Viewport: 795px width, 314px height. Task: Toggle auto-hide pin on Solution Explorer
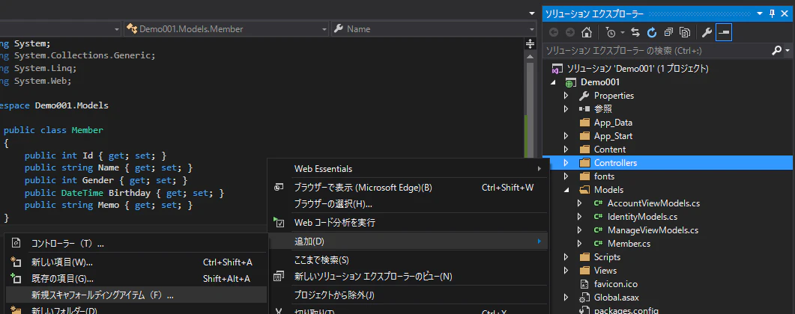(773, 13)
